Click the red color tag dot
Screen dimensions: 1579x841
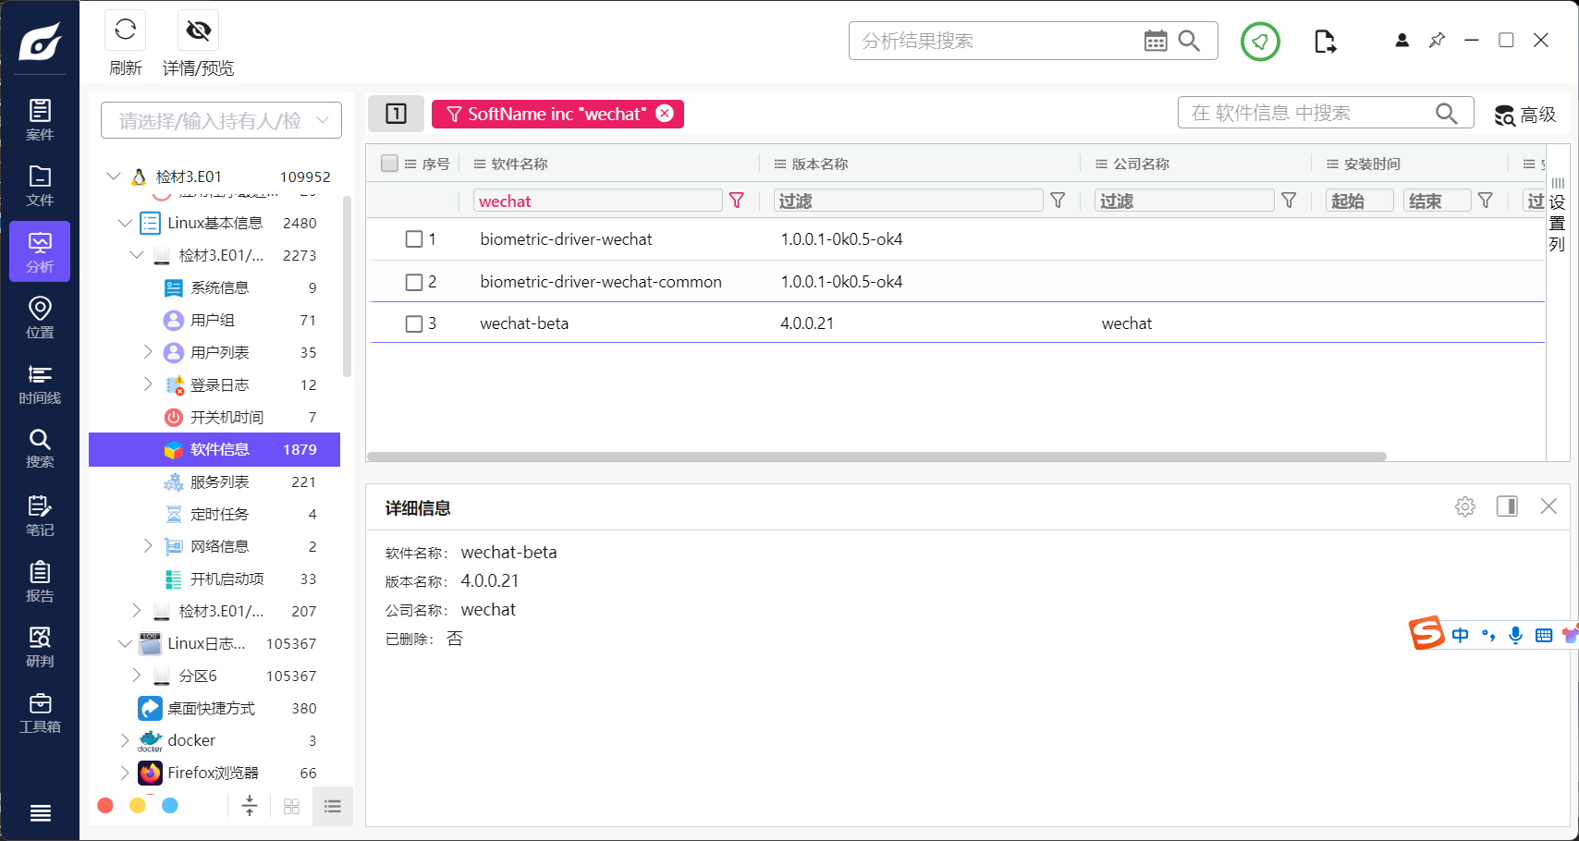click(105, 806)
